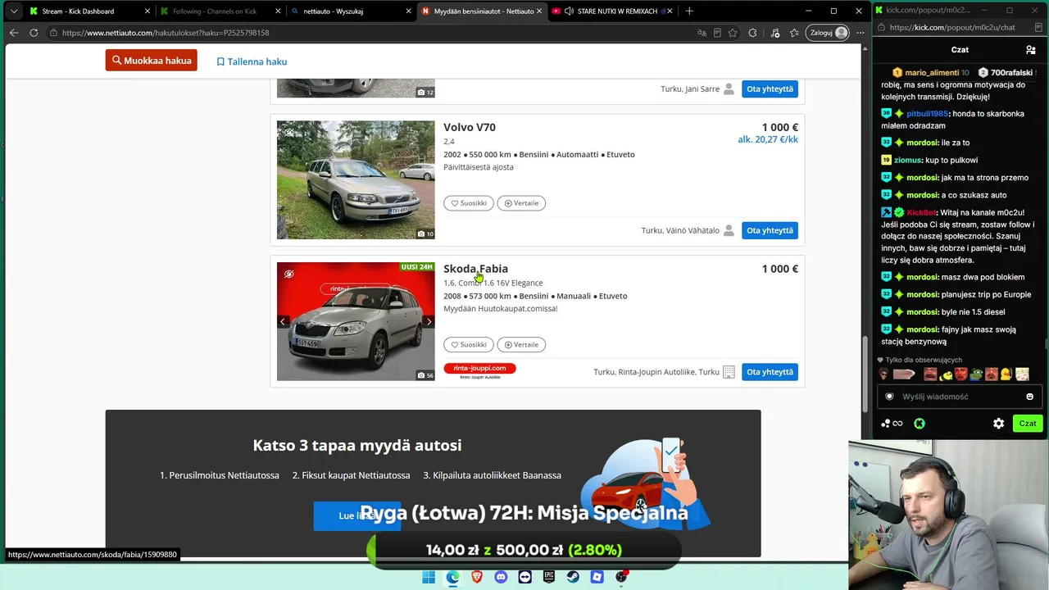Open Microsoft Edge from the taskbar
This screenshot has width=1049, height=590.
click(x=452, y=578)
